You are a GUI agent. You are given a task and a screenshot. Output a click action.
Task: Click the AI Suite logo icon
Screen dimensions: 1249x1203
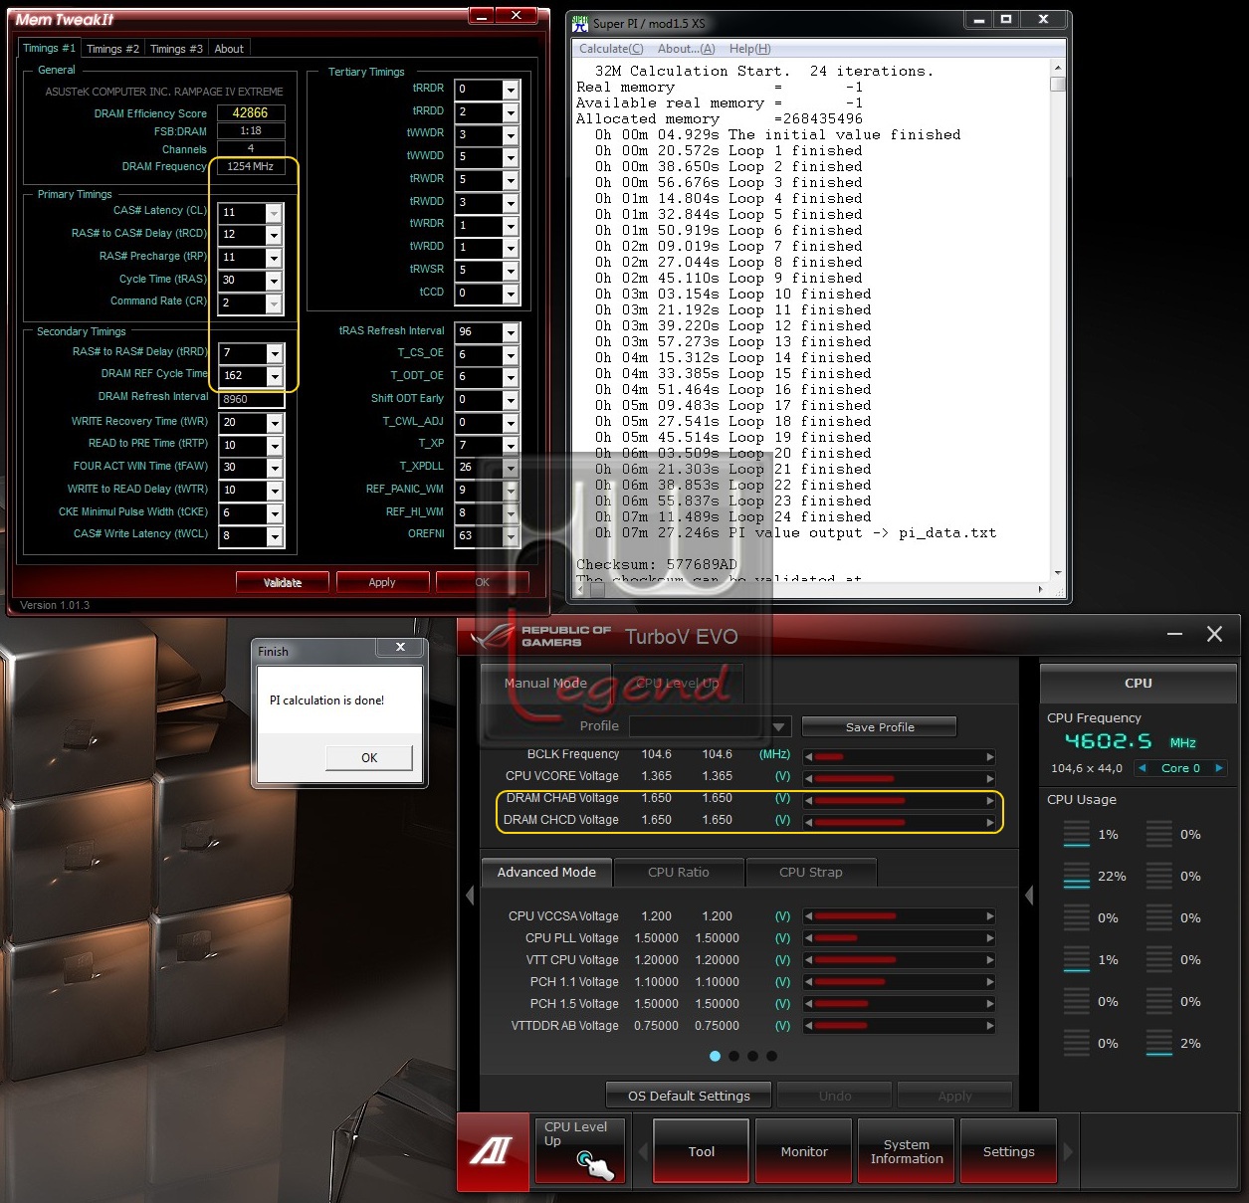[x=493, y=1151]
